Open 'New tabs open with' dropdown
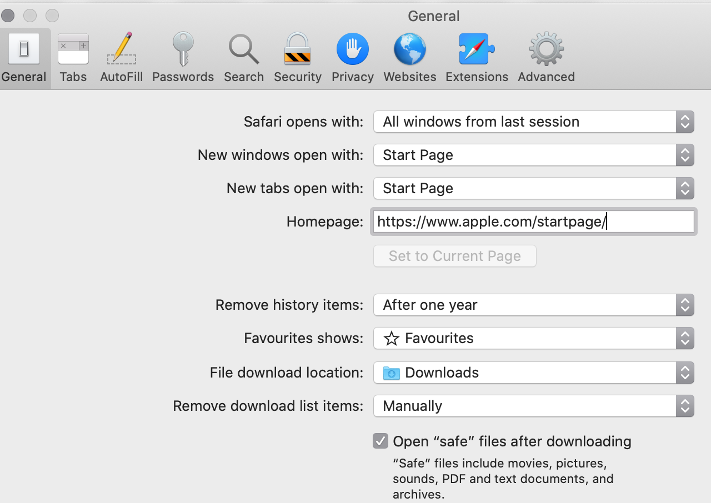 click(x=534, y=188)
